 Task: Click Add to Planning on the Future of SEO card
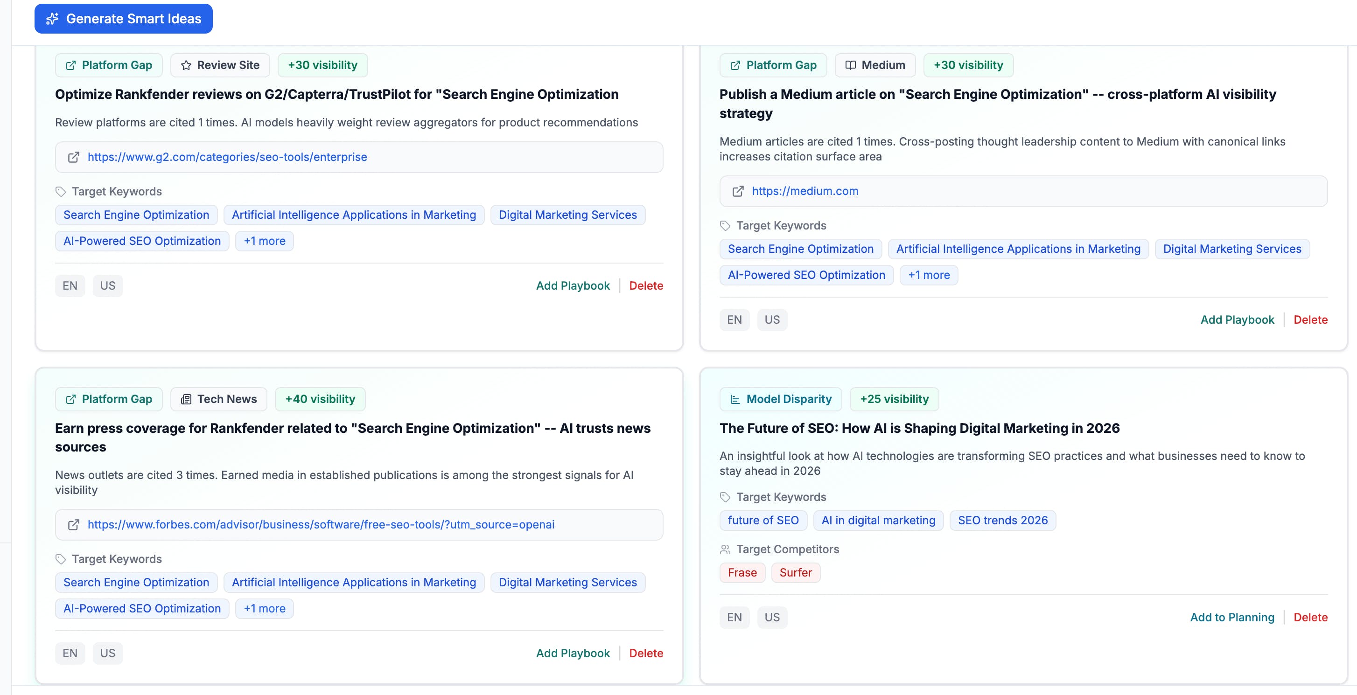(1232, 617)
